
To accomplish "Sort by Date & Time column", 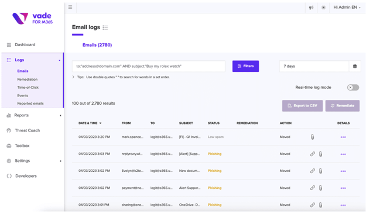I will tap(90, 123).
